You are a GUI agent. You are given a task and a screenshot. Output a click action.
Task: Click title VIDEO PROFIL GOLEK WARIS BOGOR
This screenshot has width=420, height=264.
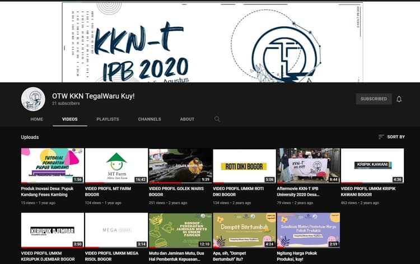coord(176,192)
